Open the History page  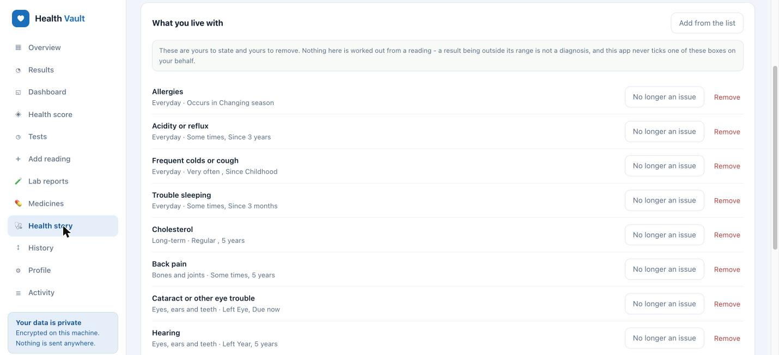63,248
